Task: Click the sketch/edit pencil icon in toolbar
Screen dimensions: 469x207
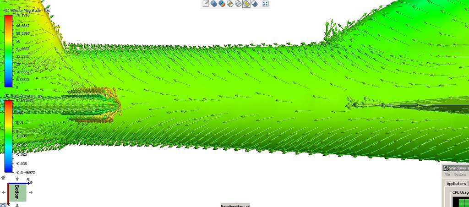Action: 206,4
